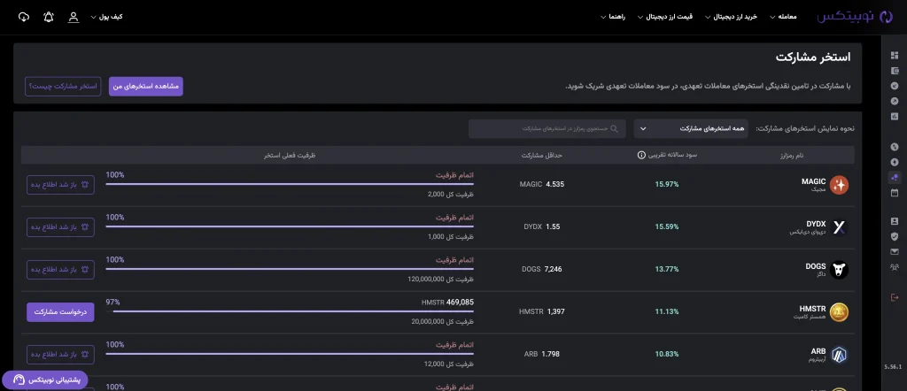Open the people referral sidebar icon
The height and width of the screenshot is (391, 907).
coord(895,267)
